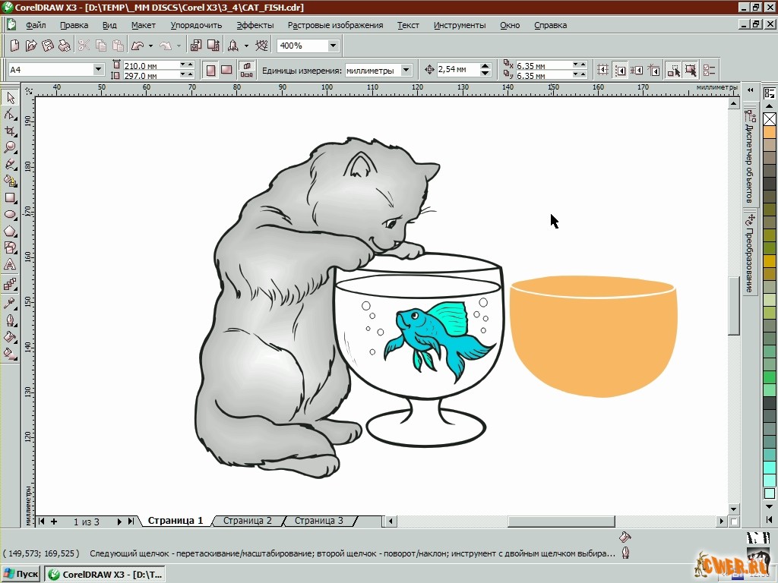Switch page to landscape orientation
The image size is (778, 583).
(x=226, y=70)
